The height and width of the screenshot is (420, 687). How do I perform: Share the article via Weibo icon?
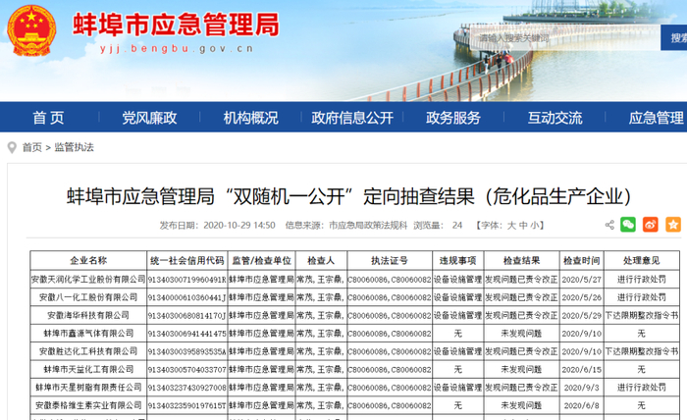(x=650, y=225)
